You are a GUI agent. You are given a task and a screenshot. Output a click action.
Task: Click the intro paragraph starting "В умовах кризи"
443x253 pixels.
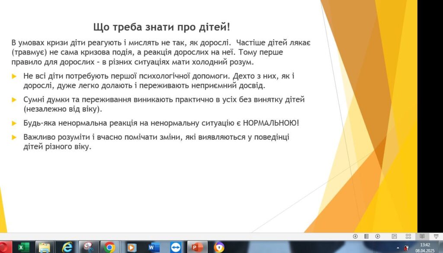(x=161, y=52)
